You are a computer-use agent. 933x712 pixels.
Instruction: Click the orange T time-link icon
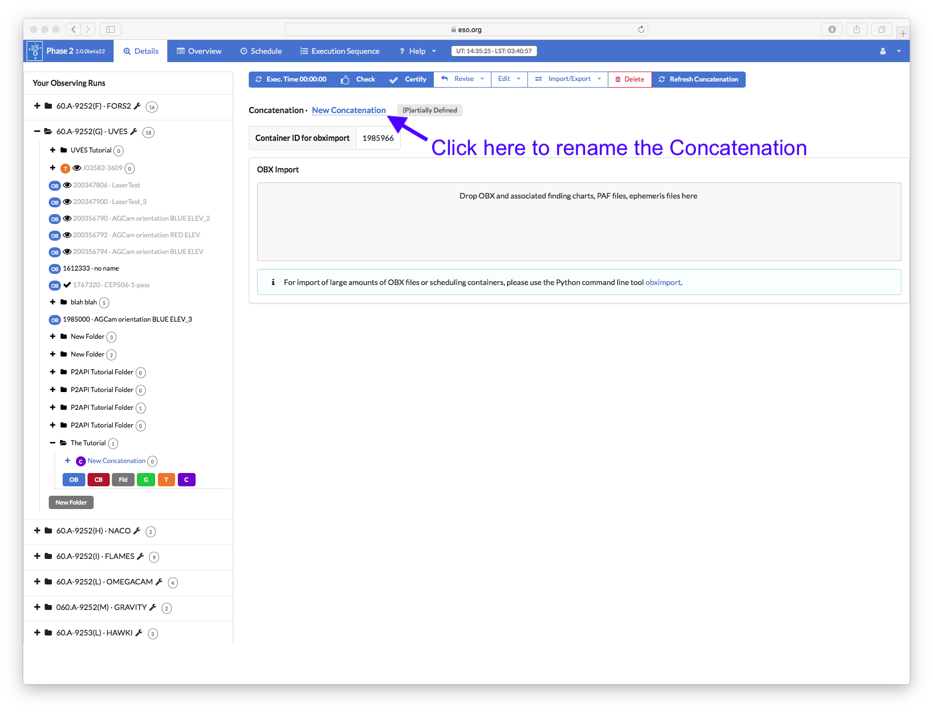point(166,480)
